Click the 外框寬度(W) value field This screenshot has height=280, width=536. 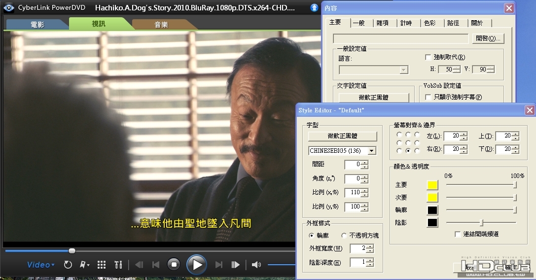tap(358, 248)
